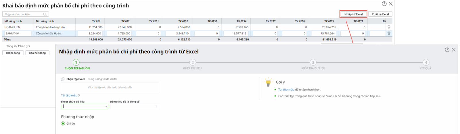Viewport: 460px width, 134px height.
Task: Click TK 621 column header
Action: tap(90, 21)
